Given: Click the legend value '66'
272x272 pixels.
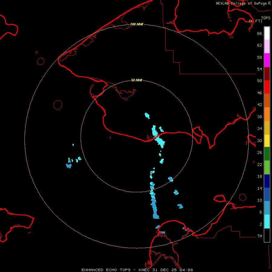Looking at the screenshot, I should tap(260, 33).
